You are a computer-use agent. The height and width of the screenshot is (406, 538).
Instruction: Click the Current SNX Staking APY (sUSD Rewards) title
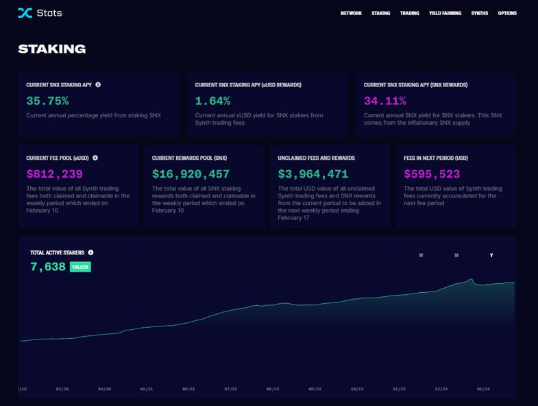click(x=248, y=85)
